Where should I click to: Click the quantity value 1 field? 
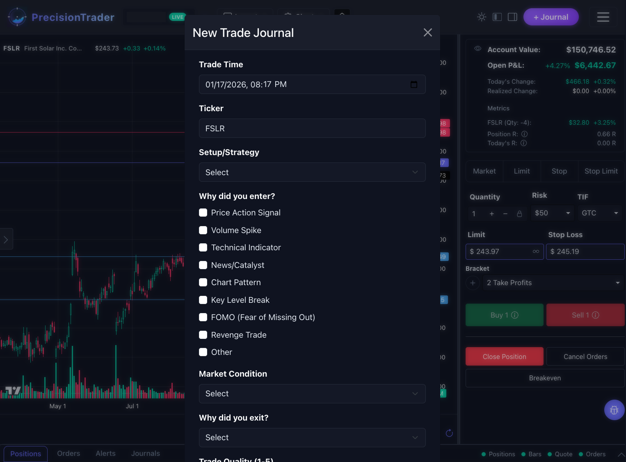coord(474,214)
